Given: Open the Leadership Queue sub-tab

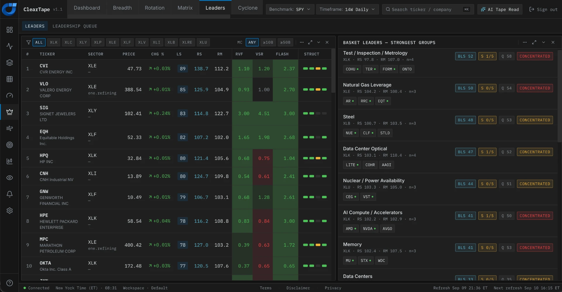Looking at the screenshot, I should (x=75, y=26).
